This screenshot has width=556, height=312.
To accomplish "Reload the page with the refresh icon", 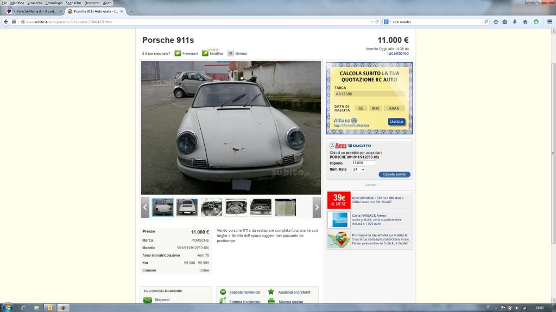I will click(377, 22).
